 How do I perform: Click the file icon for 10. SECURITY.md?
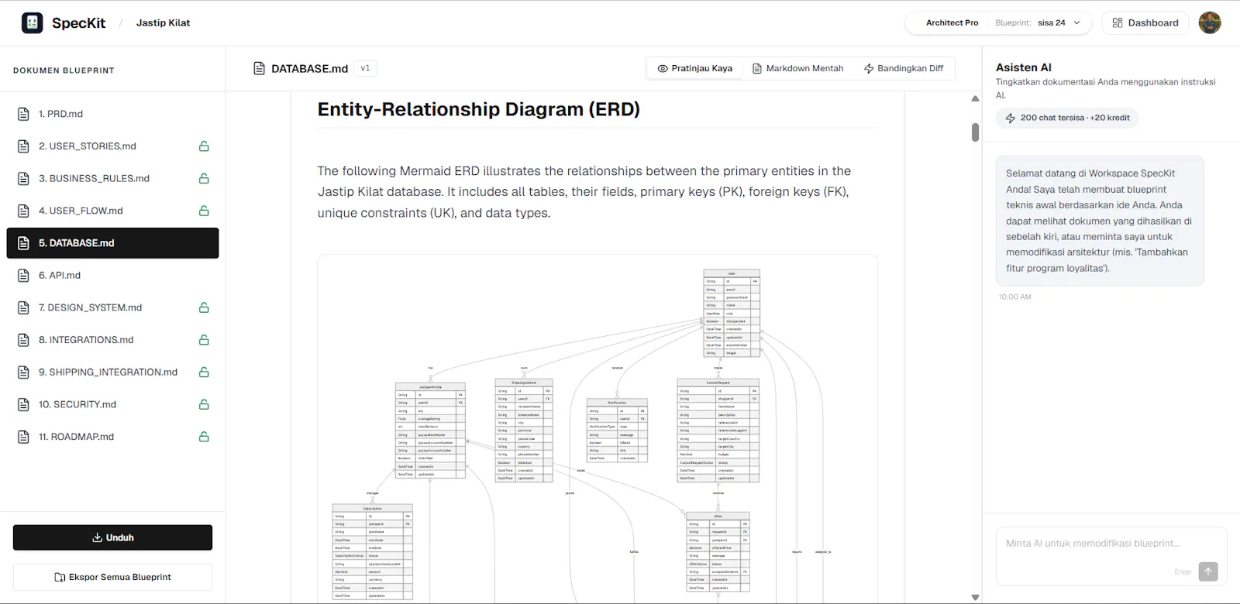click(23, 404)
